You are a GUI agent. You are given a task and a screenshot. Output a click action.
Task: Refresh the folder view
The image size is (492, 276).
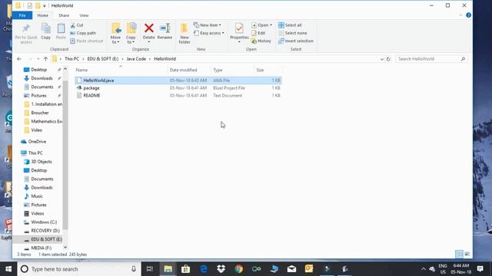point(388,59)
